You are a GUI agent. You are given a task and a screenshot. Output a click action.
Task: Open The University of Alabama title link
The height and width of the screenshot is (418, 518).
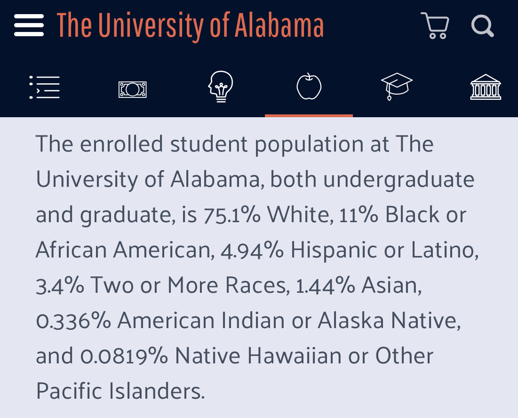190,26
